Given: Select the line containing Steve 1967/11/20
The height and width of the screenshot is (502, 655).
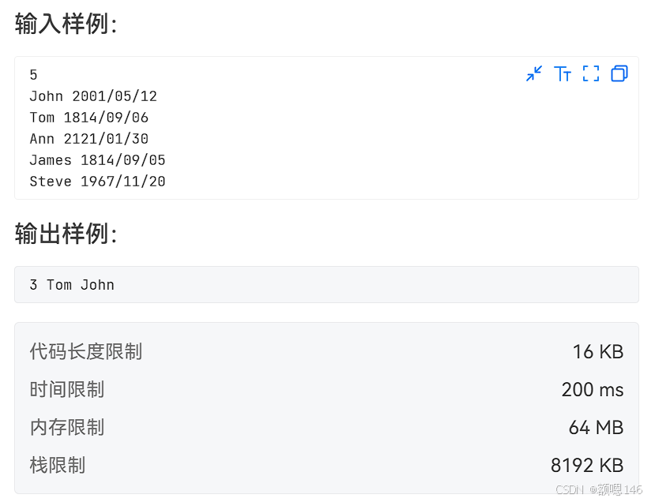Looking at the screenshot, I should (96, 181).
